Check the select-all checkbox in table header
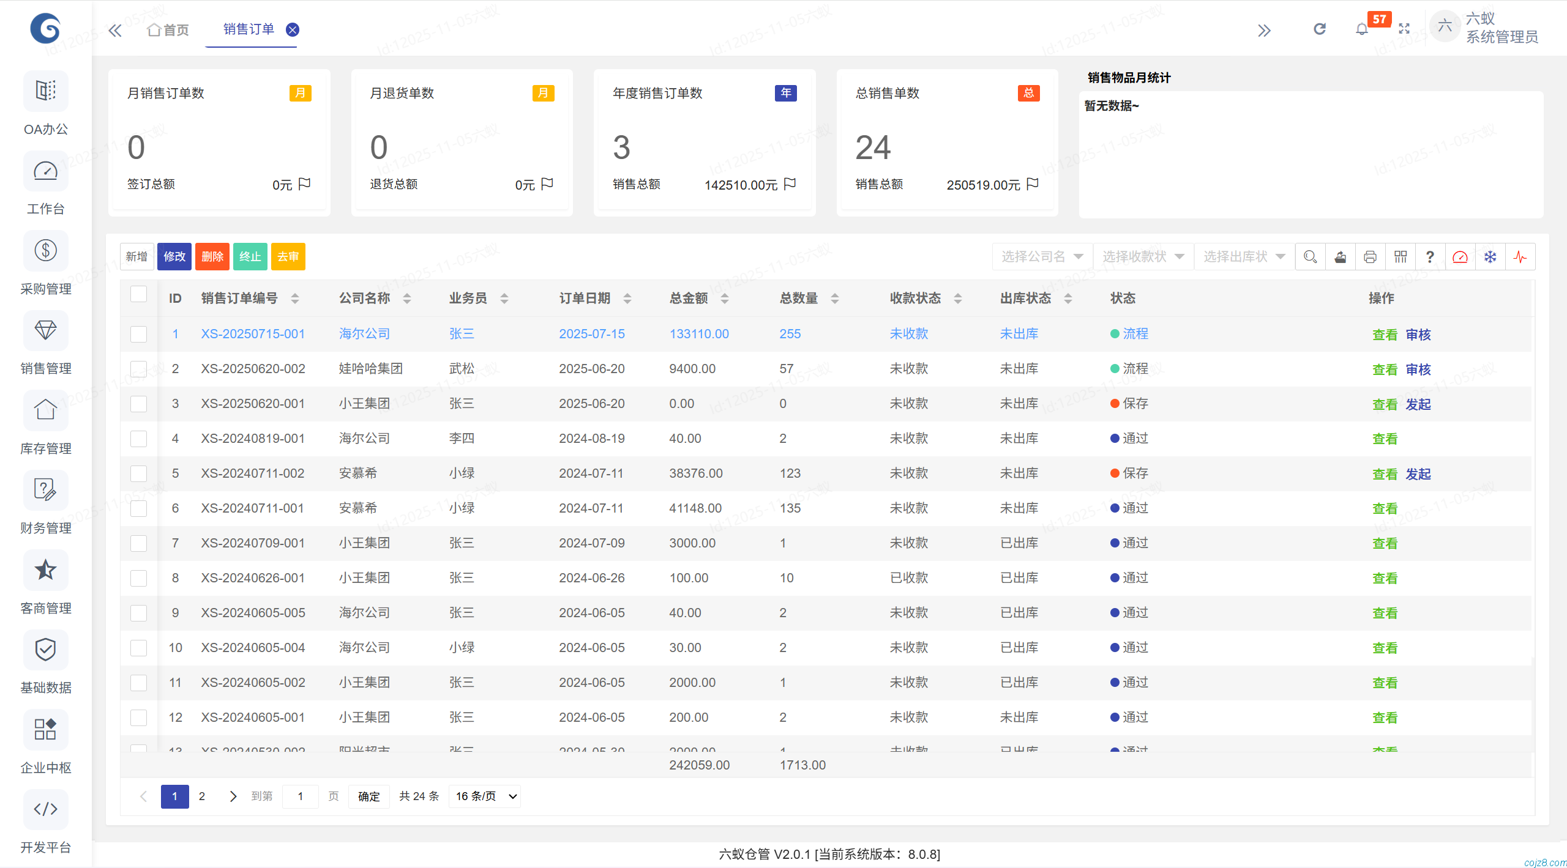The height and width of the screenshot is (868, 1567). tap(138, 294)
